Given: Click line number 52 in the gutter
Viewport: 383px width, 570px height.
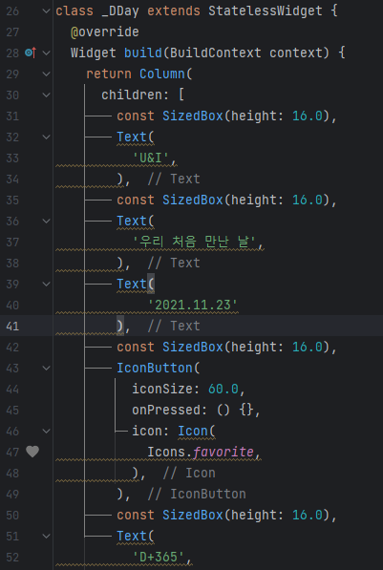Looking at the screenshot, I should coord(12,558).
